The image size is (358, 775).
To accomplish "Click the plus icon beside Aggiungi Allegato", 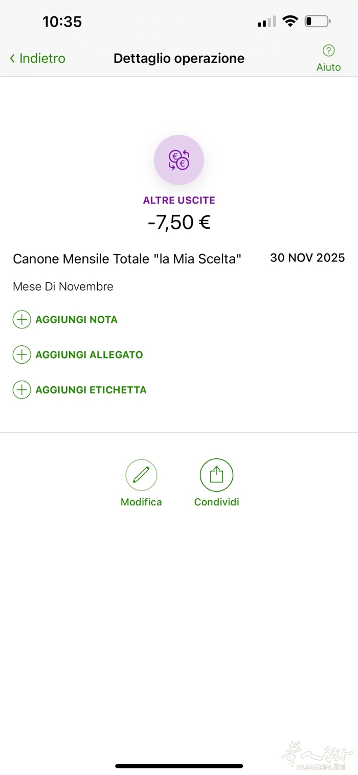I will [x=21, y=355].
